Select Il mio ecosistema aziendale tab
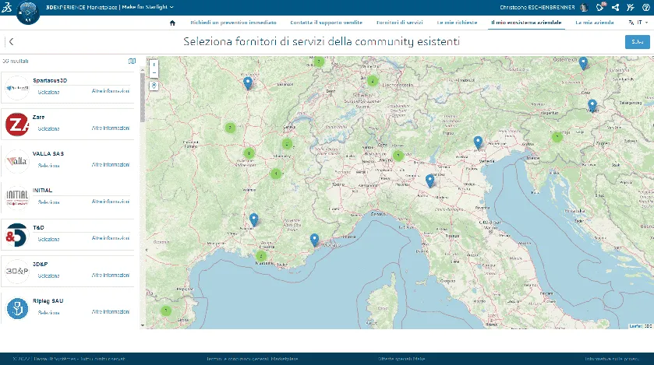This screenshot has width=654, height=365. [526, 23]
